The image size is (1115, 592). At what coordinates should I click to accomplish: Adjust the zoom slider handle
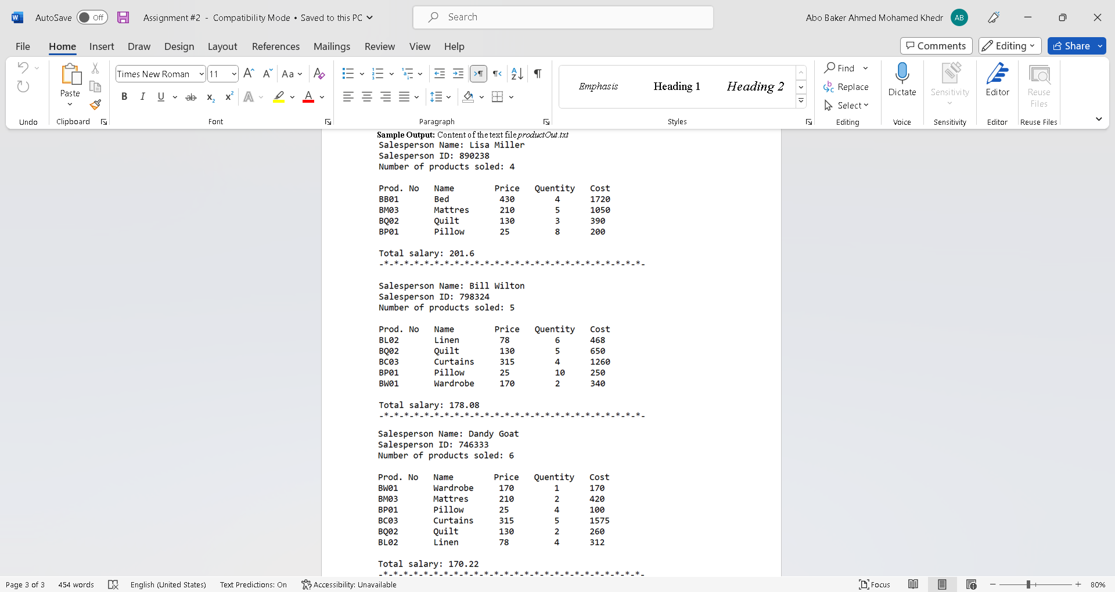(1028, 584)
